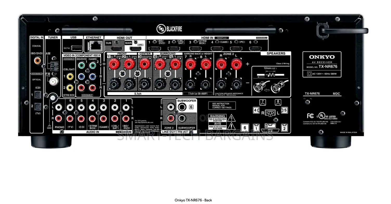Click optical input 2 (TV) port

[x=38, y=106]
